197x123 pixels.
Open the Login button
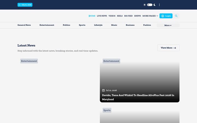(x=166, y=16)
